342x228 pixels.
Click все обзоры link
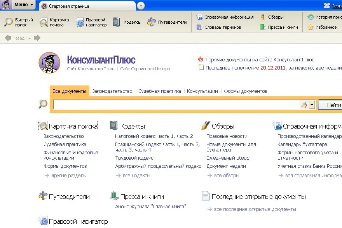click(227, 176)
